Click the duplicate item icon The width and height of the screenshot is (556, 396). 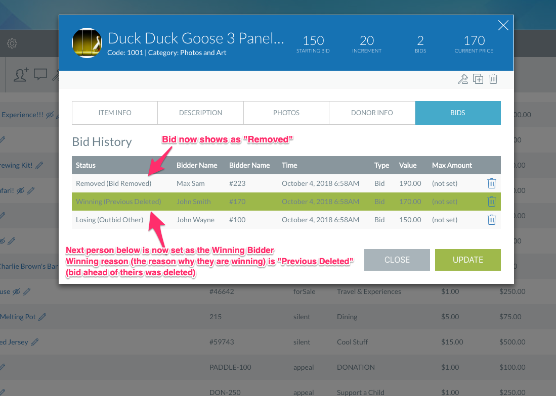478,79
